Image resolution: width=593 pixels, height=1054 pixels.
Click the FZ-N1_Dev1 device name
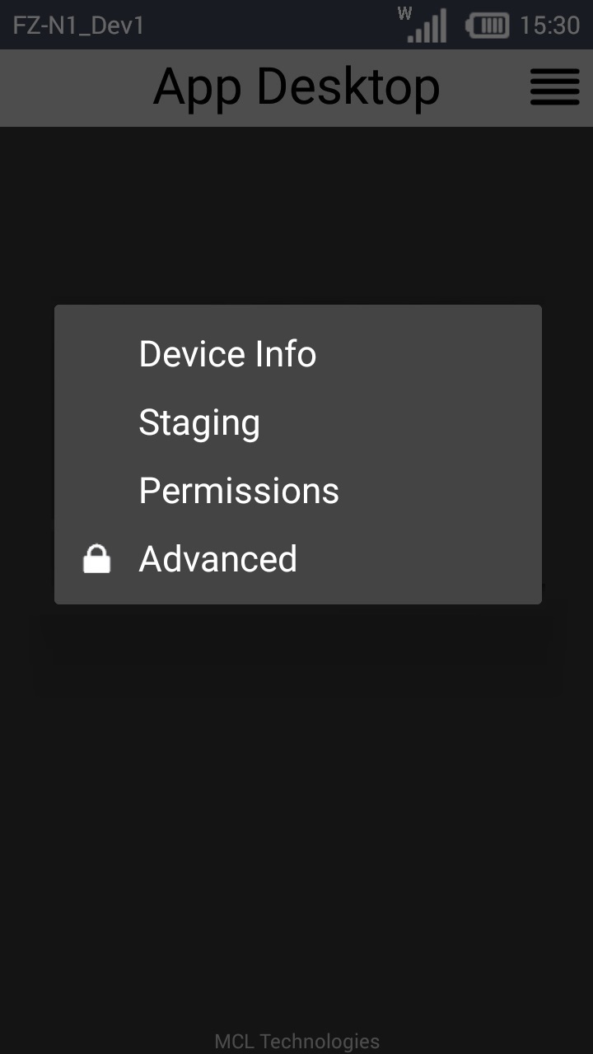(77, 26)
